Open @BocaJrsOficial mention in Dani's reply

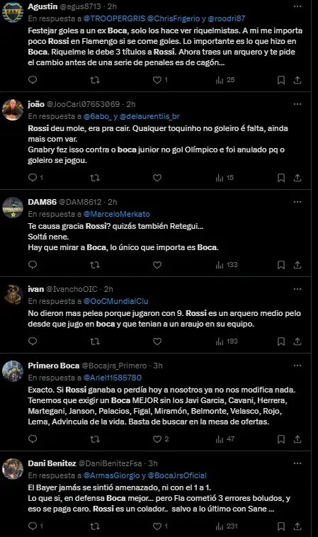[177, 475]
